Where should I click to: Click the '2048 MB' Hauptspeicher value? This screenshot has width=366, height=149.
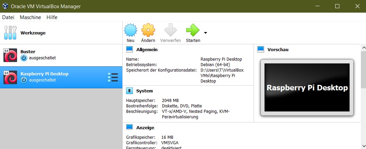pos(170,101)
